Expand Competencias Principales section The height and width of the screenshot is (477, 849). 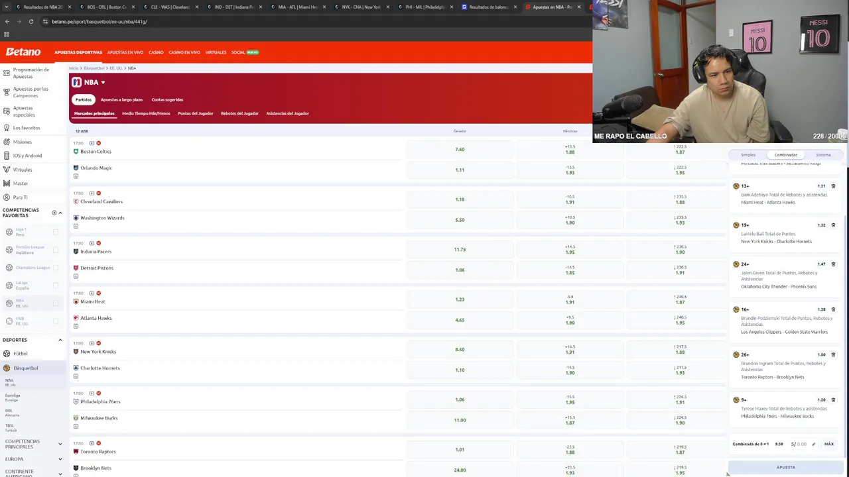60,444
